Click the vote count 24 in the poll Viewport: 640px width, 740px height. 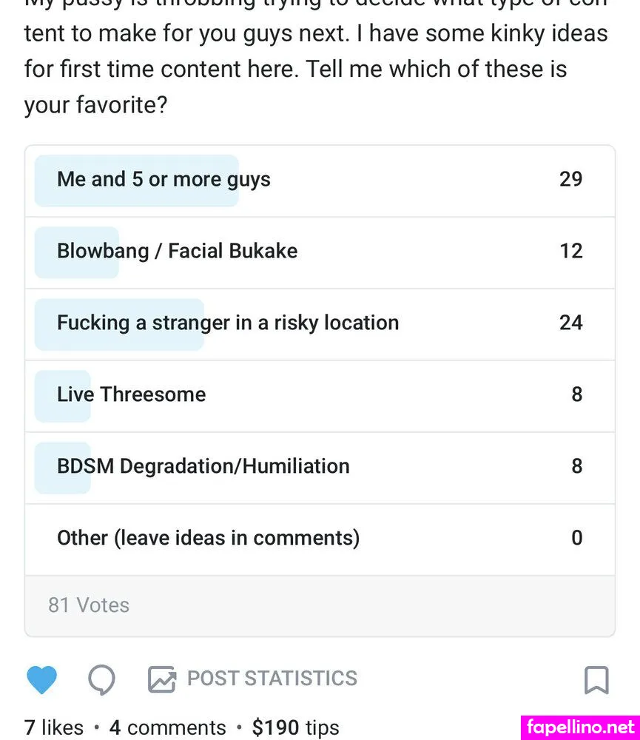point(570,323)
